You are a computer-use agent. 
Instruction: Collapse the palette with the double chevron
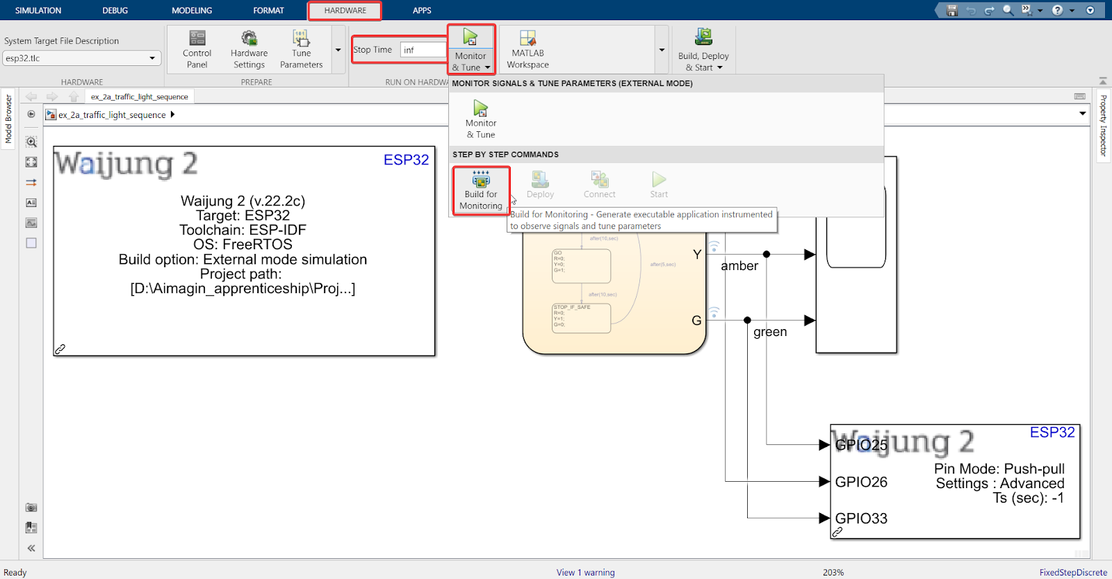point(31,548)
